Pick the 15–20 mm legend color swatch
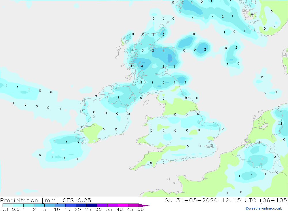Viewport: 288px width, 211px height. click(x=71, y=205)
